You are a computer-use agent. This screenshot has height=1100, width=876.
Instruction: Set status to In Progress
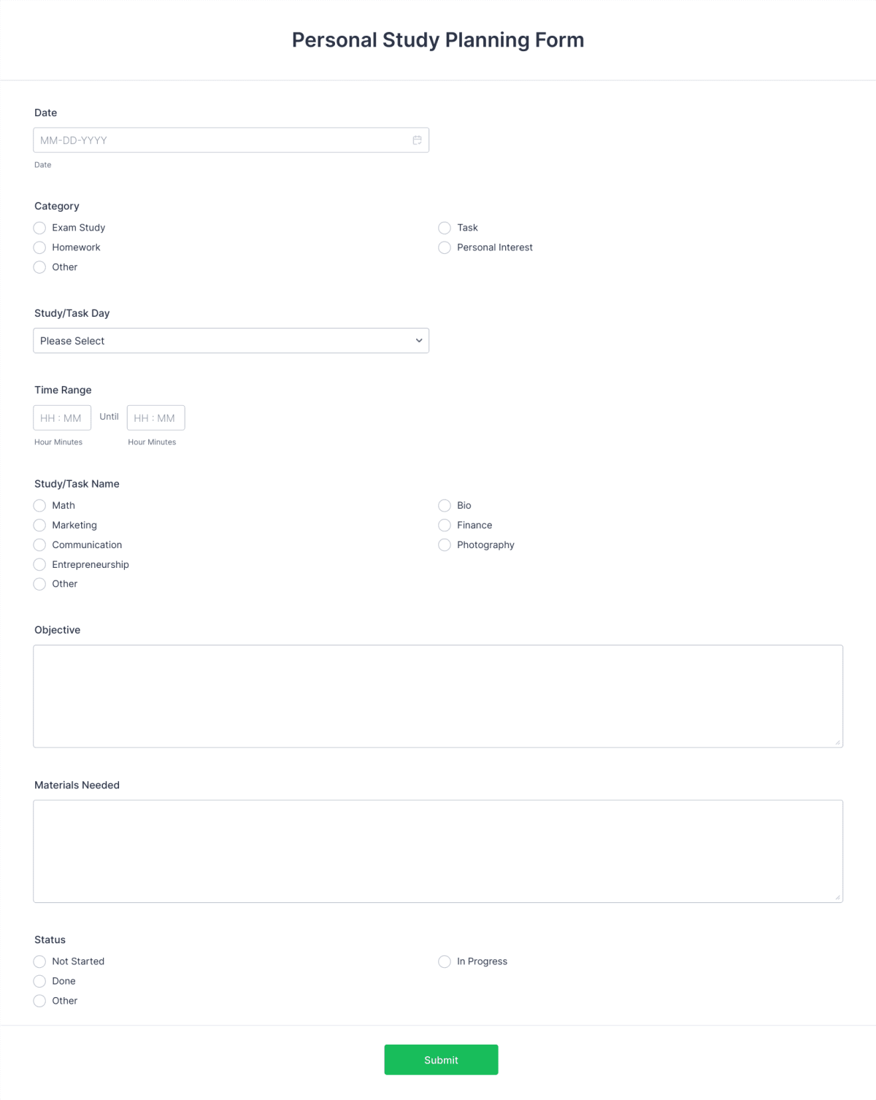coord(445,961)
